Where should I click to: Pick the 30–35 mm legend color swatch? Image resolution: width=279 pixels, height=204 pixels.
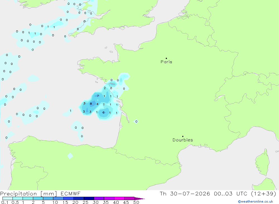point(99,198)
